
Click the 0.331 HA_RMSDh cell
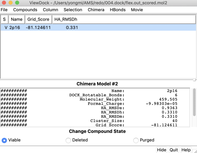(72, 28)
